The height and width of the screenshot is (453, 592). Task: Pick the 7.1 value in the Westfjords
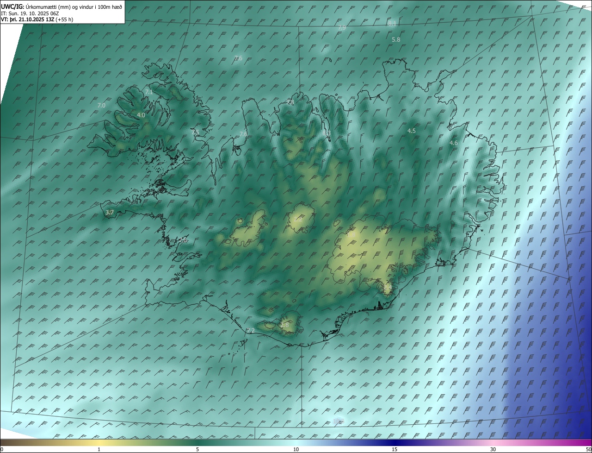coord(149,92)
